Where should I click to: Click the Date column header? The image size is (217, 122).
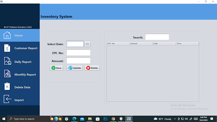coord(164,43)
